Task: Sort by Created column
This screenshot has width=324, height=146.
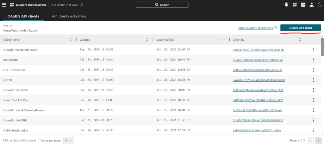Action: (x=147, y=39)
